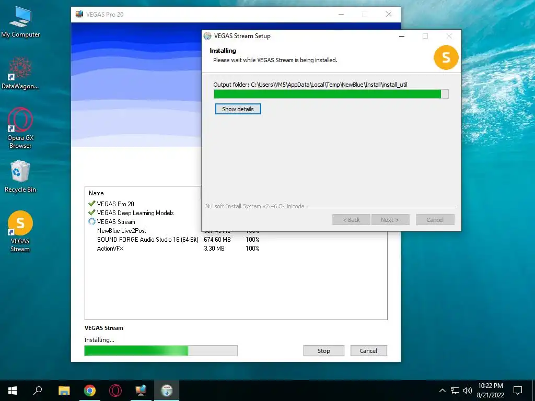
Task: Show hidden system tray icons
Action: click(x=442, y=391)
